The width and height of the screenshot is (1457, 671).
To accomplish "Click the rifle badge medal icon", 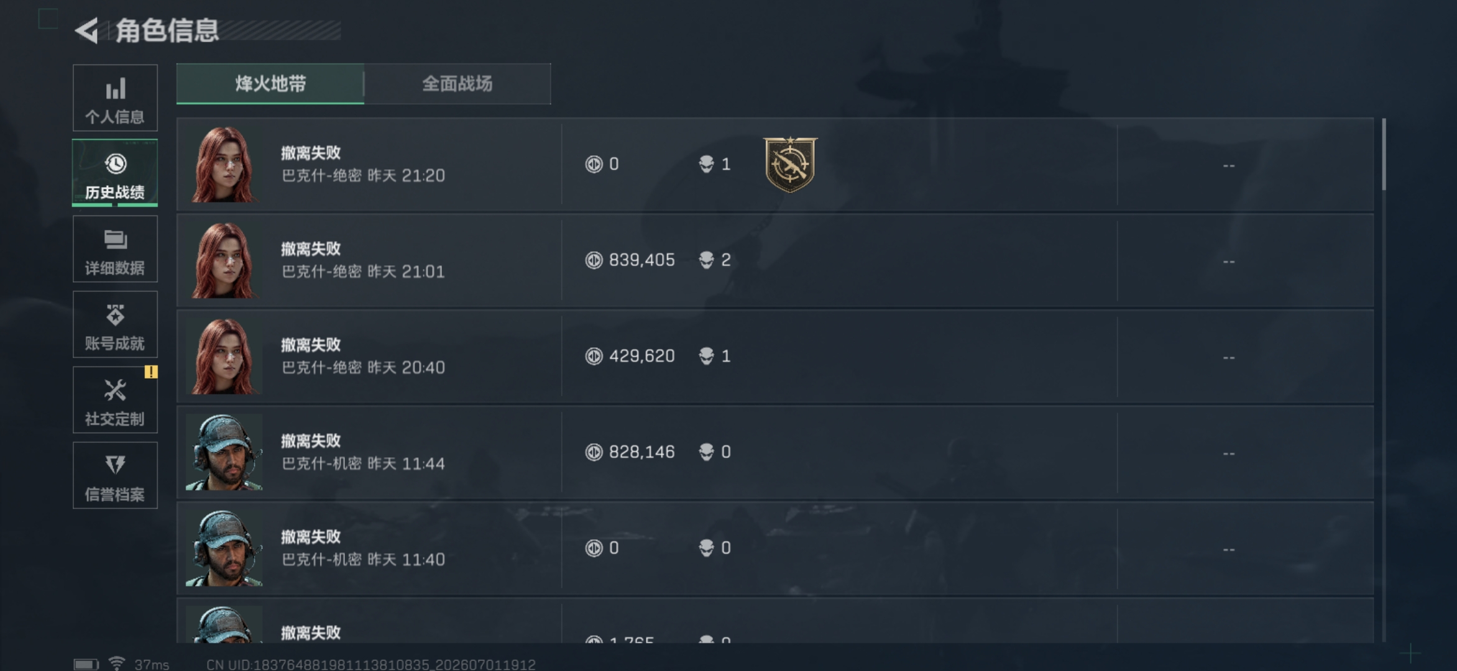I will click(x=790, y=165).
